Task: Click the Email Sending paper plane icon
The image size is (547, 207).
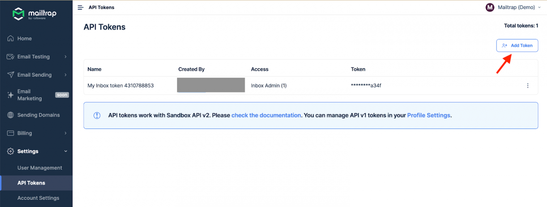Action: click(11, 75)
